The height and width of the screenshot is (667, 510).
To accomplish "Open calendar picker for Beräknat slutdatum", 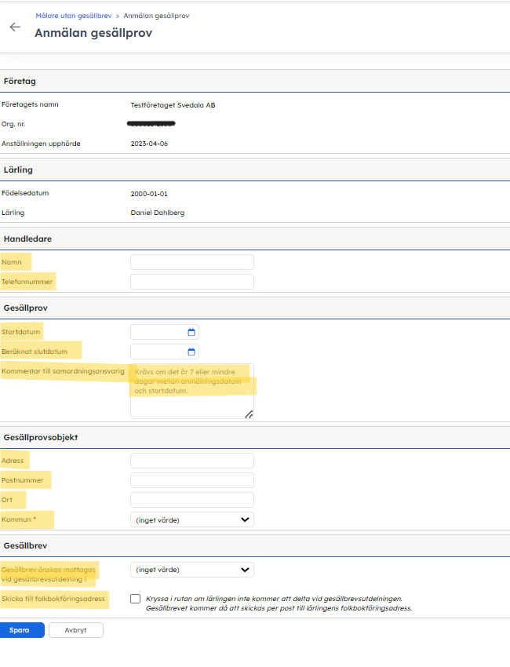I will tap(191, 352).
